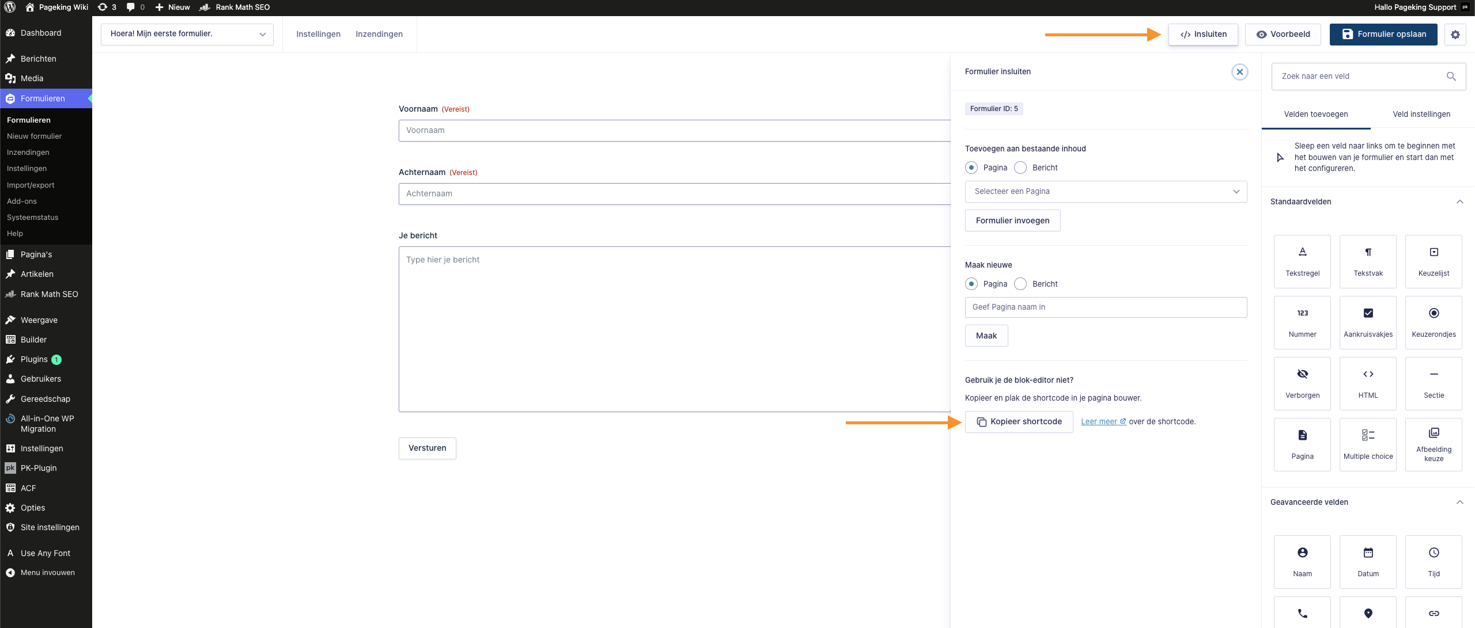The height and width of the screenshot is (628, 1475).
Task: Select the Keuzelijst dropdown field tile
Action: pos(1434,261)
